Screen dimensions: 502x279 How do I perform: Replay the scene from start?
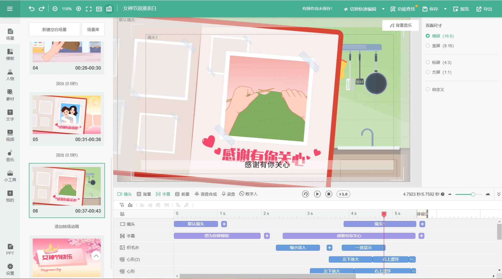(305, 194)
